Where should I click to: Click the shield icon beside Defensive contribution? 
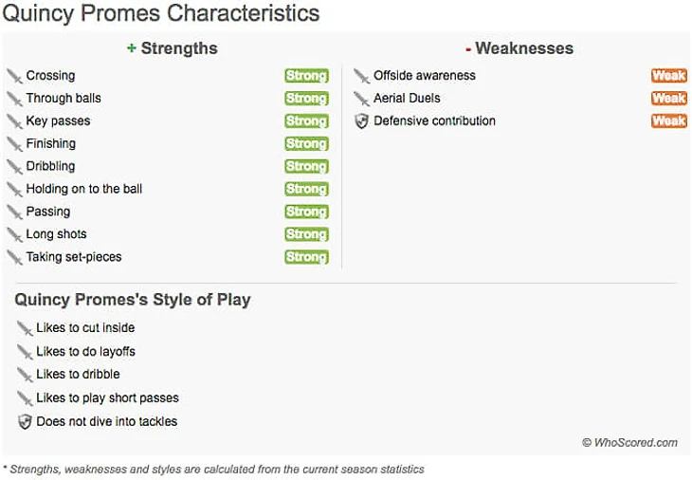(361, 121)
